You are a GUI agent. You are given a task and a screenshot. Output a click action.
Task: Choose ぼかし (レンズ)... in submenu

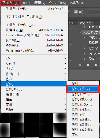[x=83, y=104]
